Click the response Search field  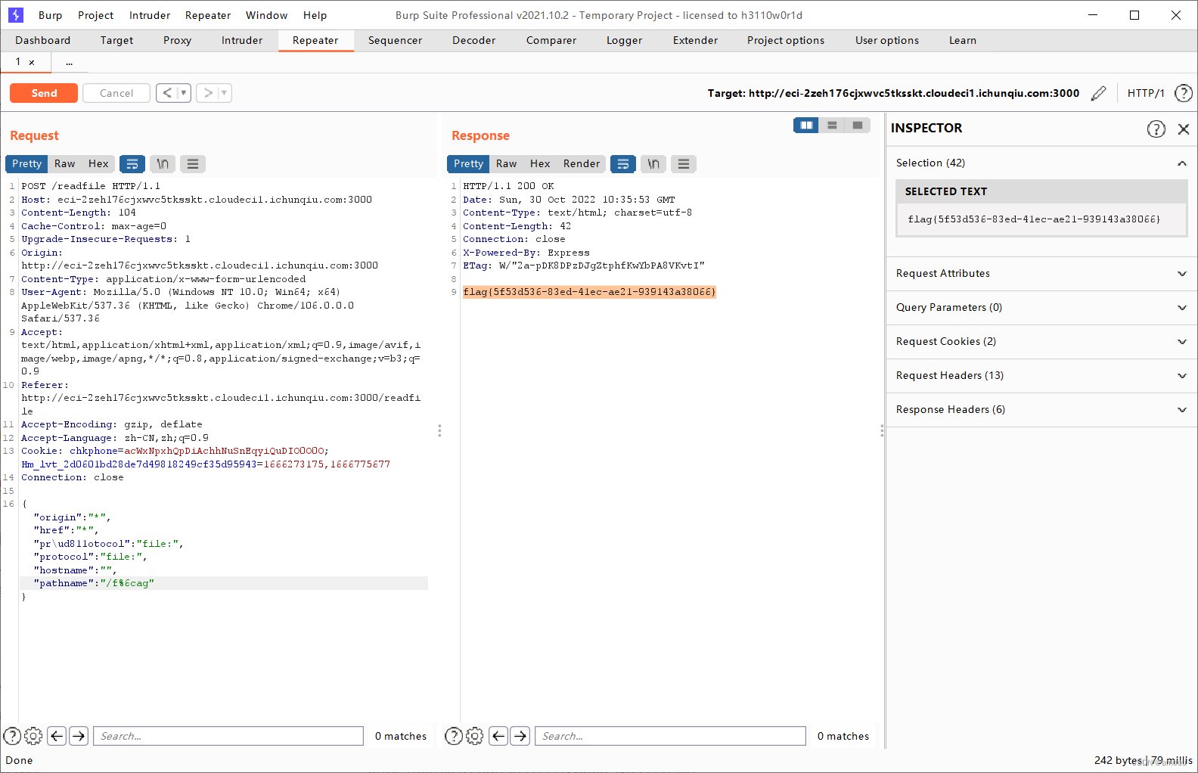670,736
